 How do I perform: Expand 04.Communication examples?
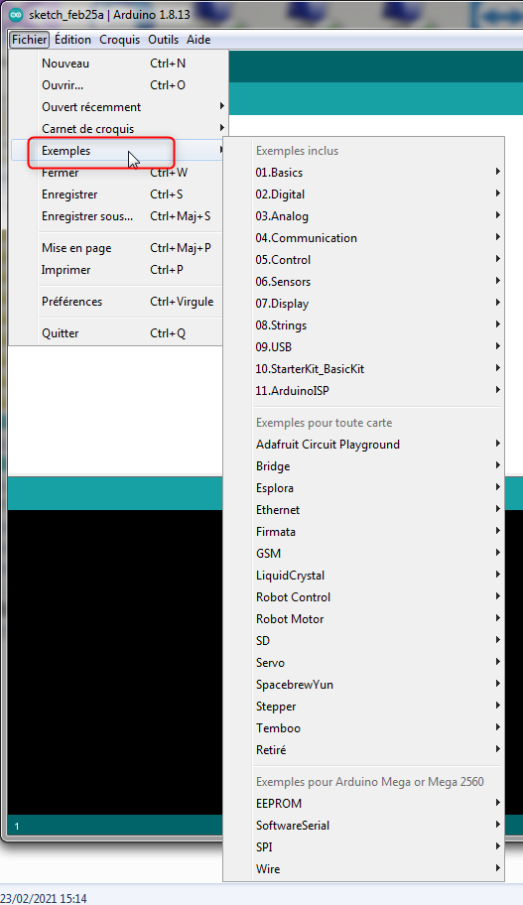point(363,238)
